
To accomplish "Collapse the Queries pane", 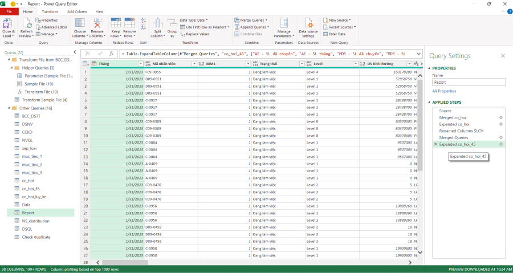I will tap(75, 52).
